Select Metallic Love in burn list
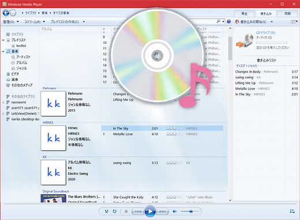The height and width of the screenshot is (220, 300). coord(267,88)
